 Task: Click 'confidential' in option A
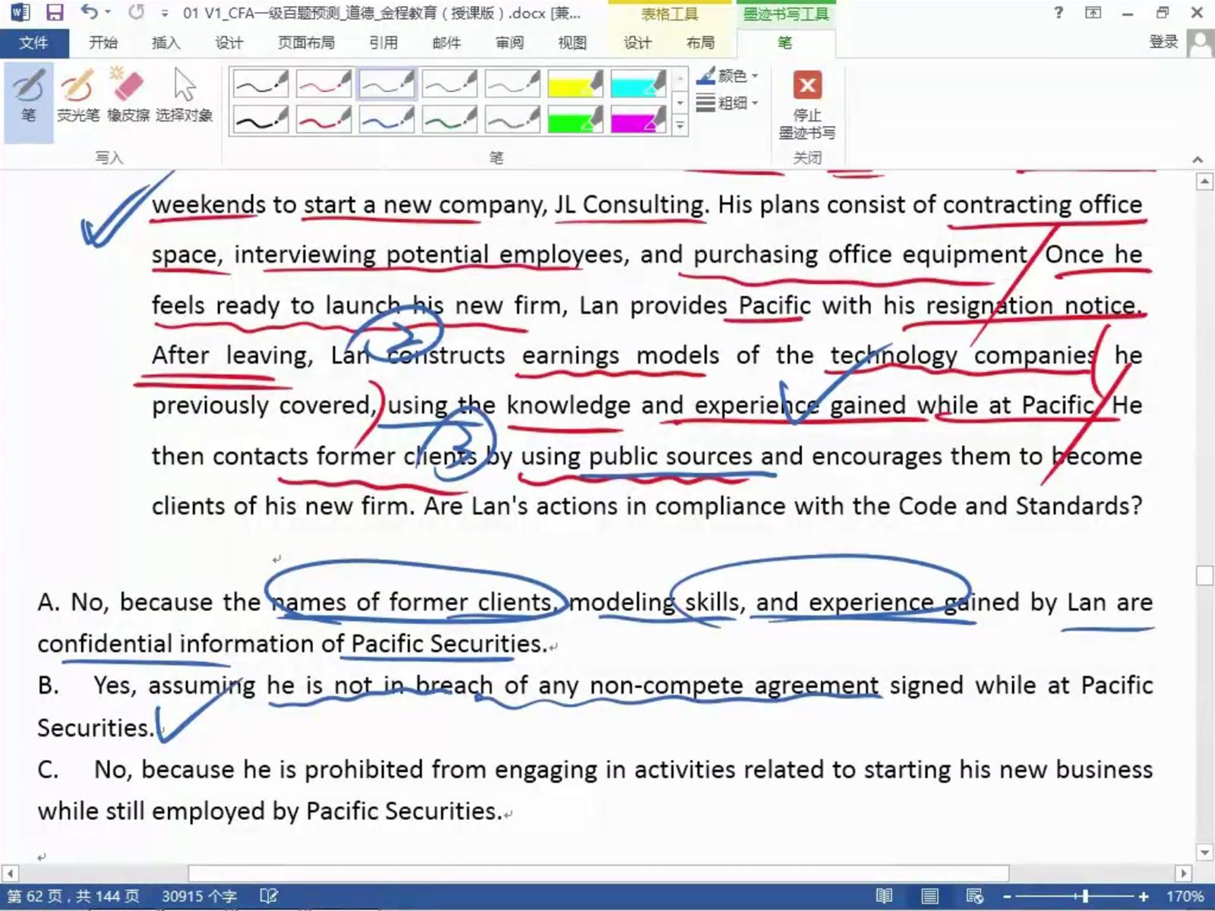(104, 644)
